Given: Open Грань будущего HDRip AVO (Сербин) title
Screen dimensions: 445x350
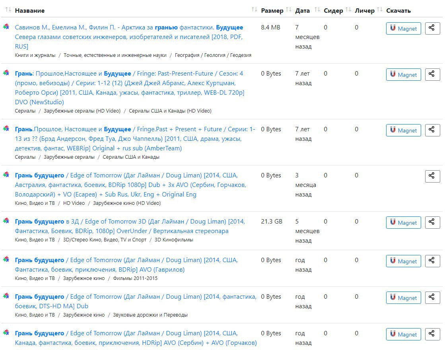Looking at the screenshot, I should coord(136,338).
